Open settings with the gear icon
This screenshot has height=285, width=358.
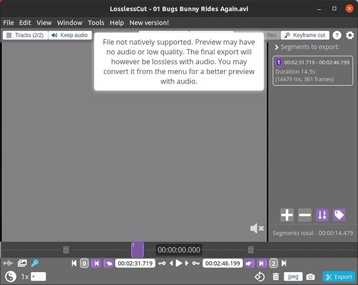(x=350, y=35)
